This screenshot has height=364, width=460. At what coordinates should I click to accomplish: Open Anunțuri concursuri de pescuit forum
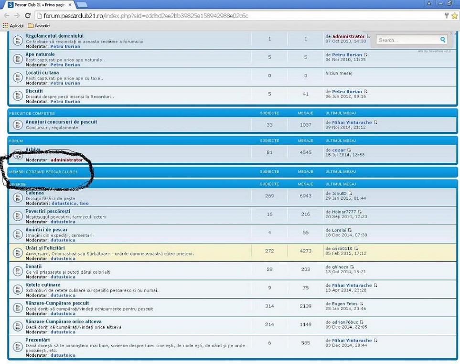pos(61,122)
